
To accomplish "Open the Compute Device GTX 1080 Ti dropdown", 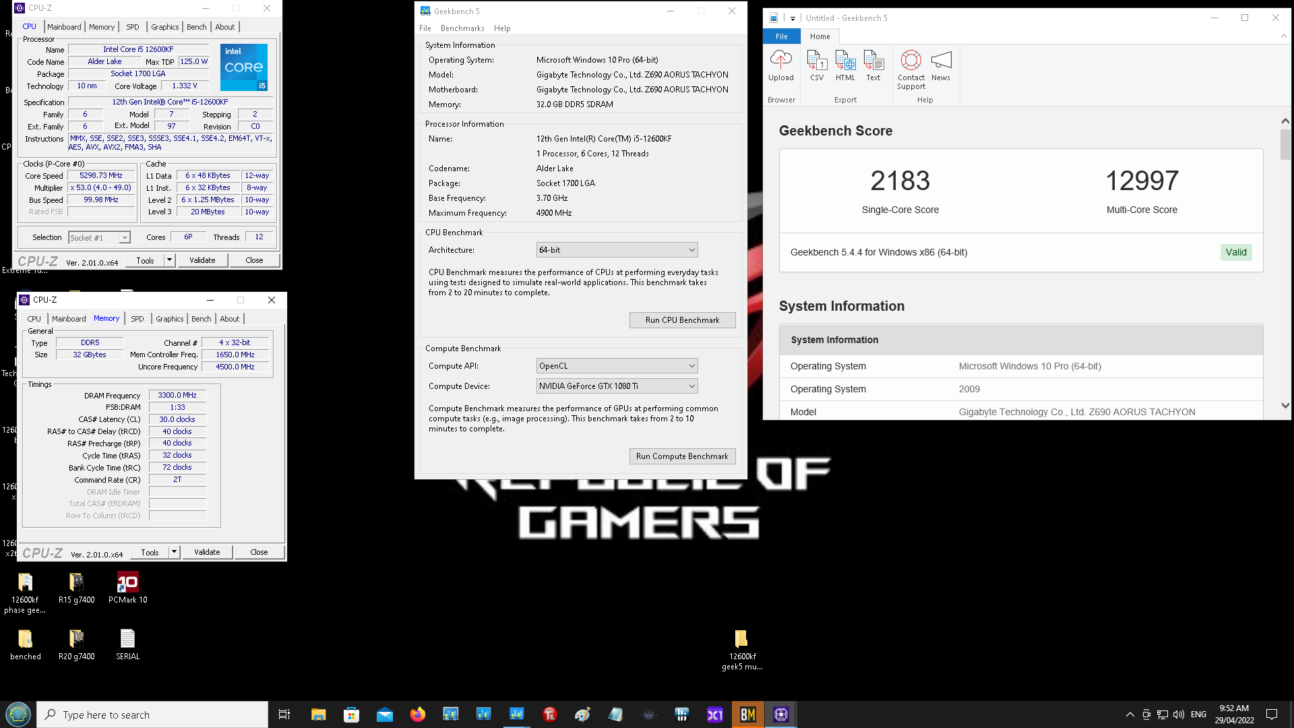I will [x=617, y=386].
